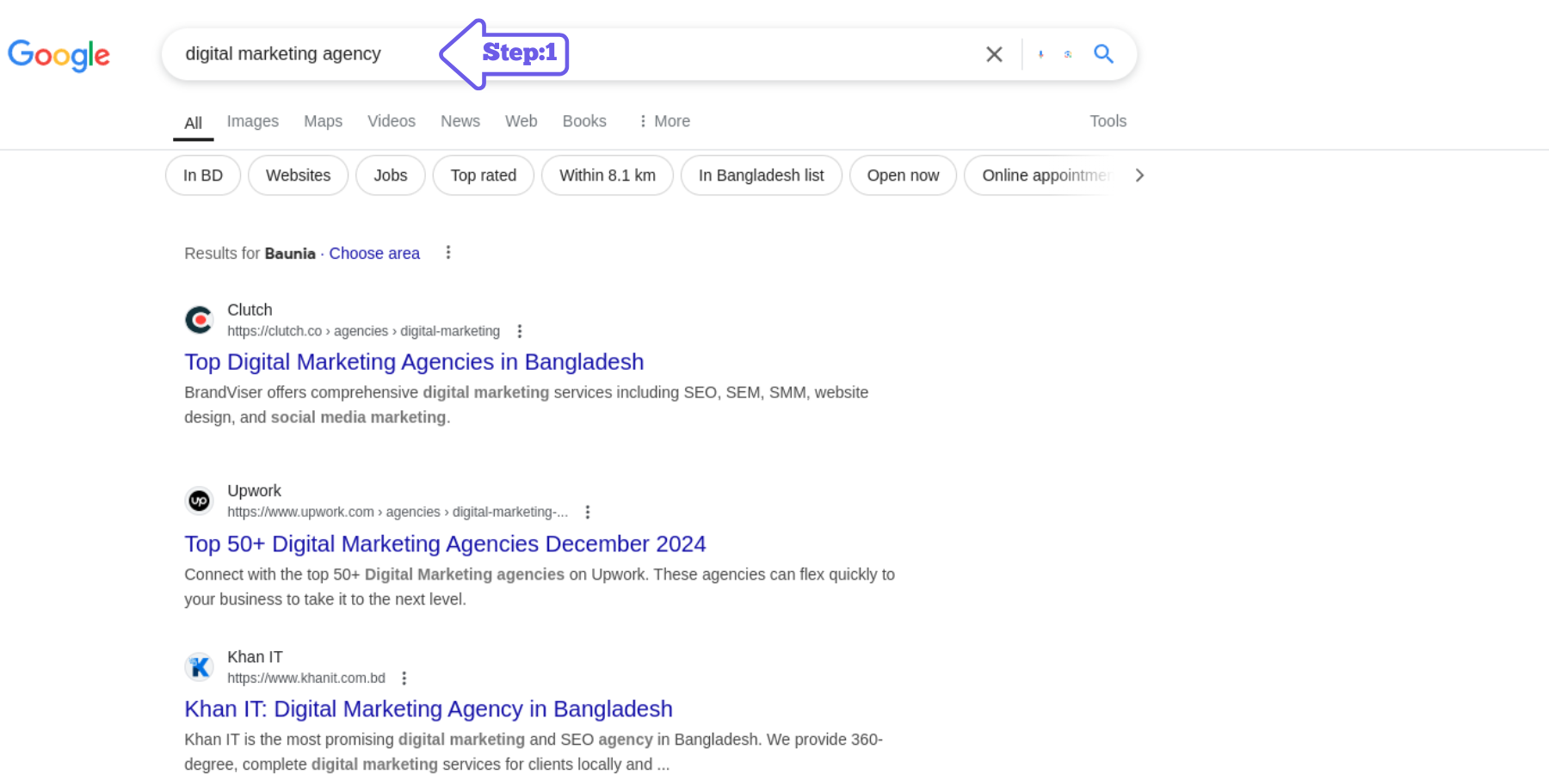
Task: Switch to the Books tab
Action: coord(584,121)
